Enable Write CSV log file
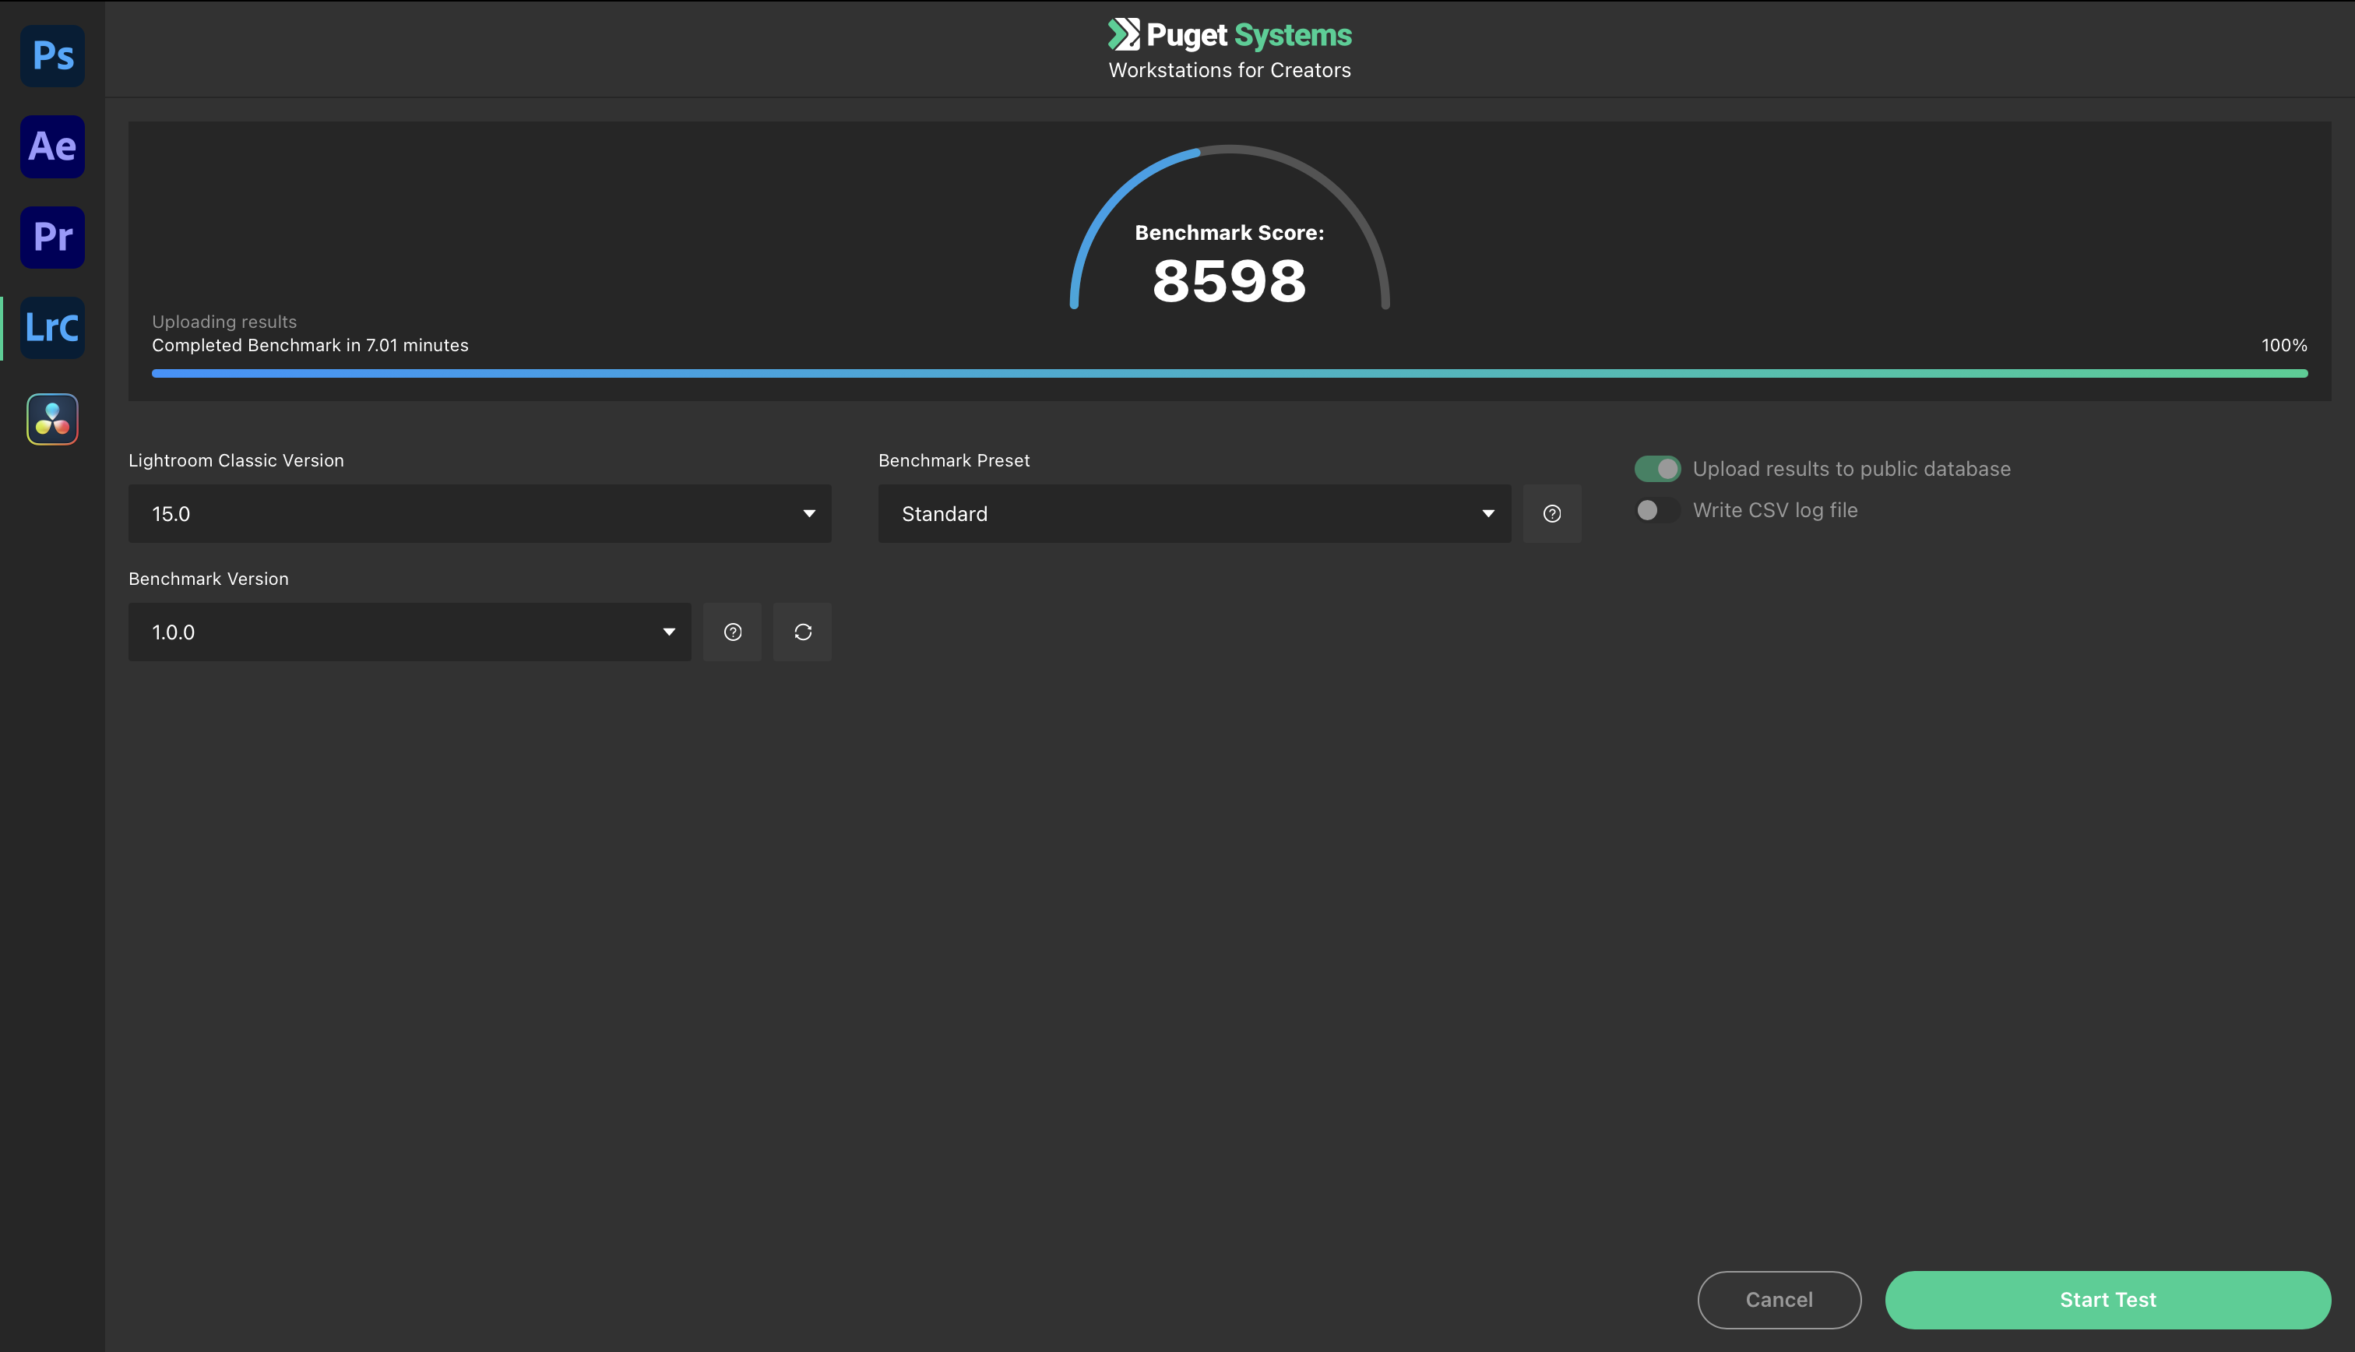 (1657, 511)
